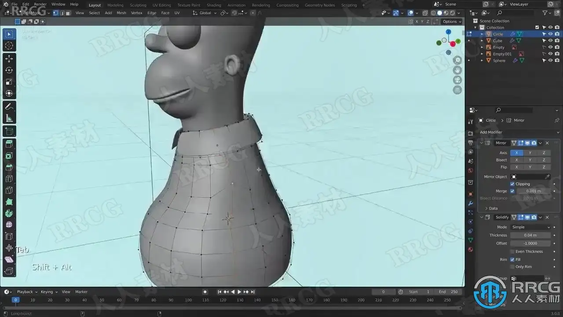Activate the Loop Cut tool

click(x=9, y=179)
